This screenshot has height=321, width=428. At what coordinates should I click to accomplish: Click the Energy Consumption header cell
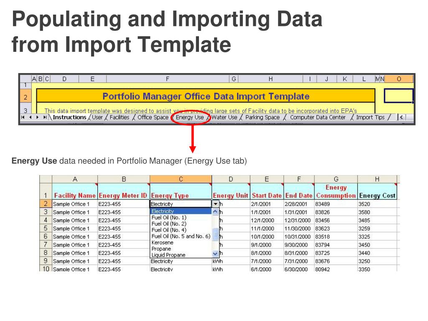tap(336, 191)
